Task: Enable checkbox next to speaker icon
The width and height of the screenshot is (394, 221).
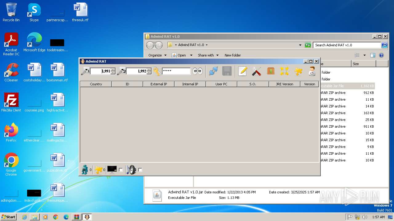Action: pyautogui.click(x=140, y=170)
